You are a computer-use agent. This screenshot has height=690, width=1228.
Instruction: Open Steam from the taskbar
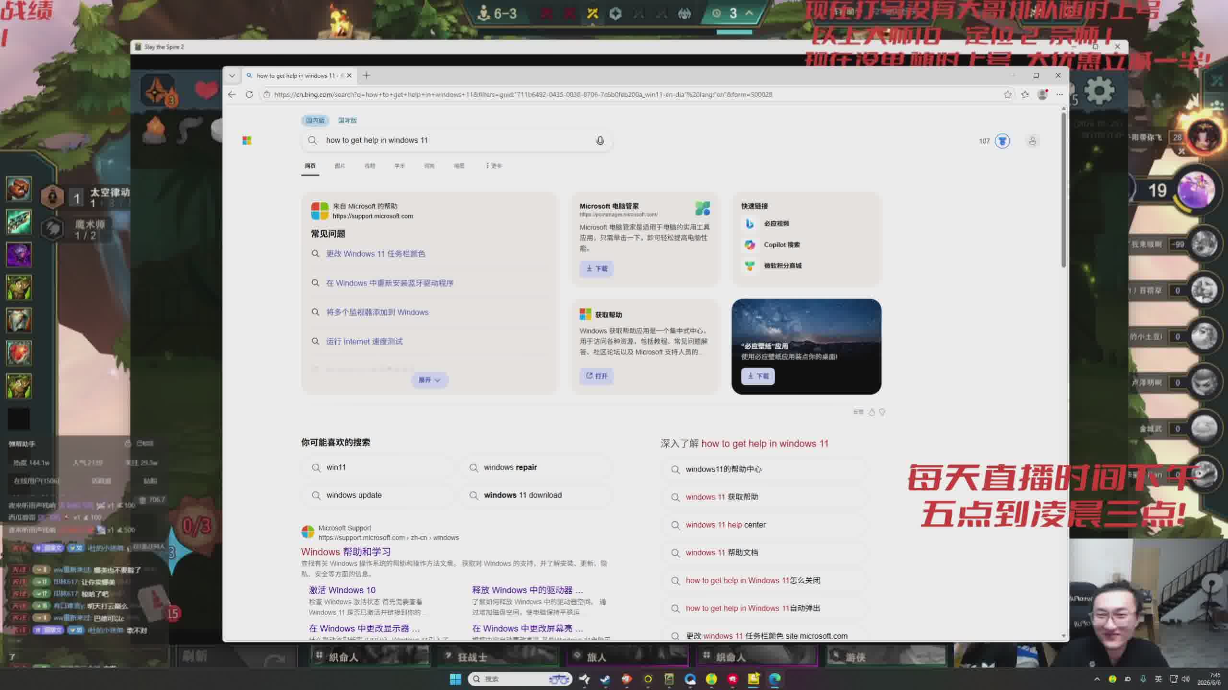(606, 679)
